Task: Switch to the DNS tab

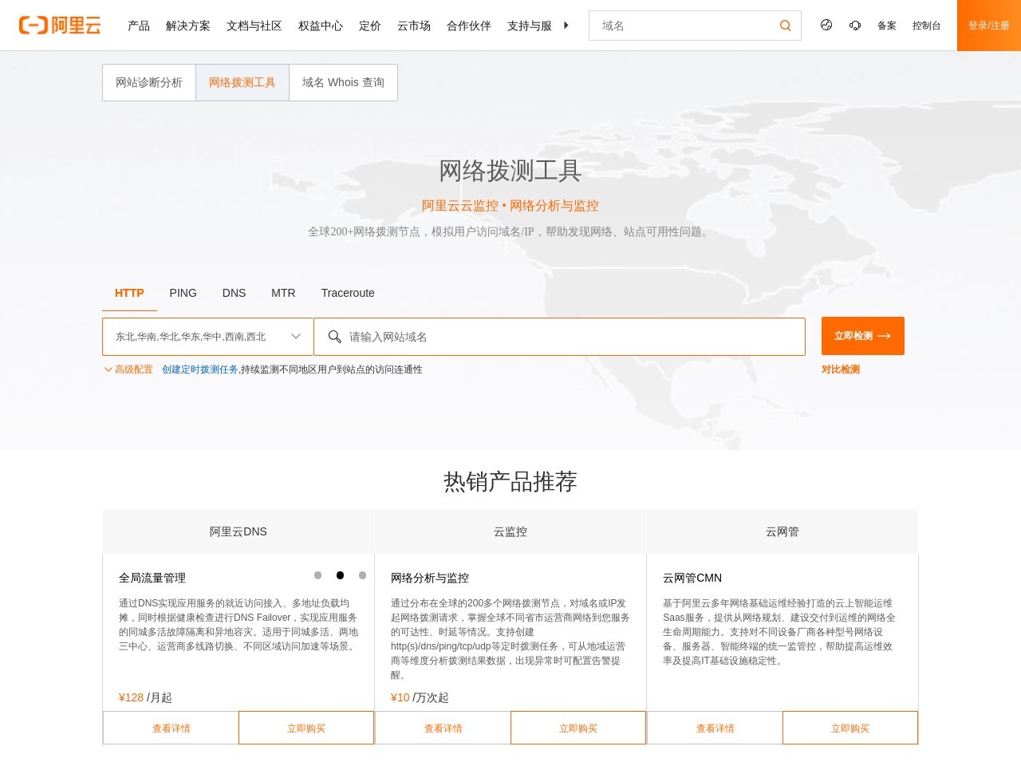Action: [x=234, y=293]
